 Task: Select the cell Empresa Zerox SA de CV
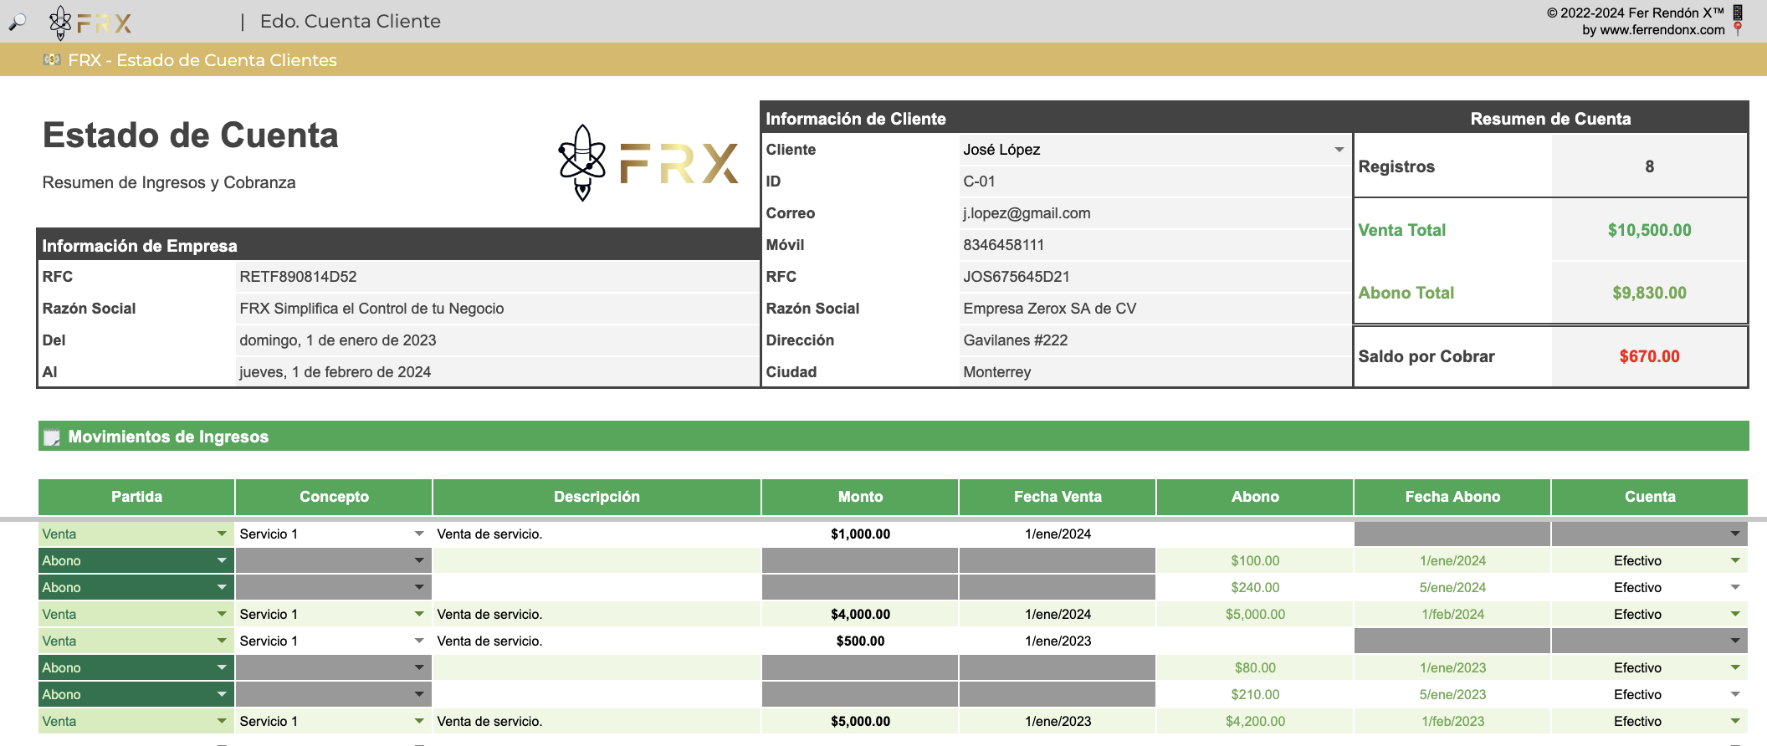pos(1155,309)
